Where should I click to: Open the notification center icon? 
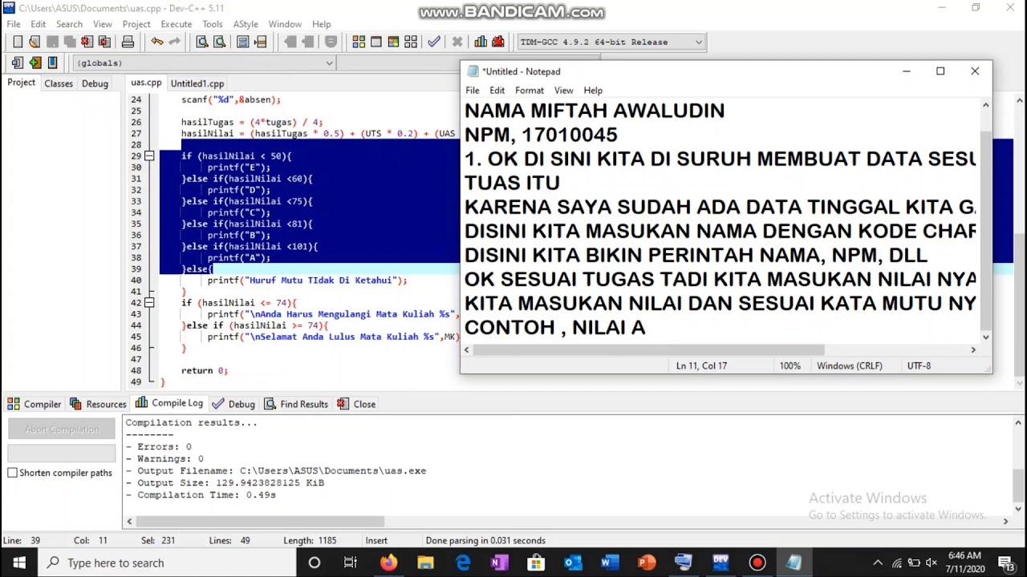click(1006, 563)
